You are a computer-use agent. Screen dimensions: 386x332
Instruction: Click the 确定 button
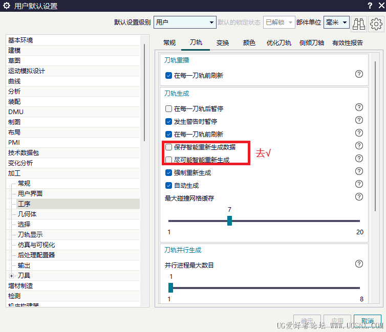tap(307, 321)
